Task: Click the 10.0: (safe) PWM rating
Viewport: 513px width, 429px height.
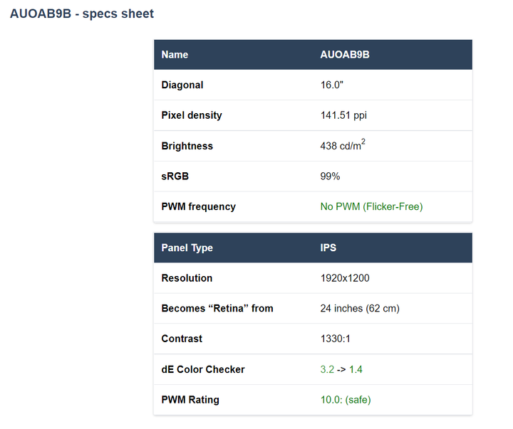Action: [346, 400]
